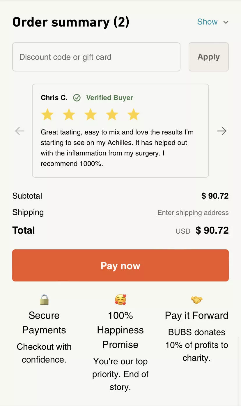Image resolution: width=241 pixels, height=406 pixels.
Task: Click the Total amount $ 90.72
Action: [x=212, y=230]
